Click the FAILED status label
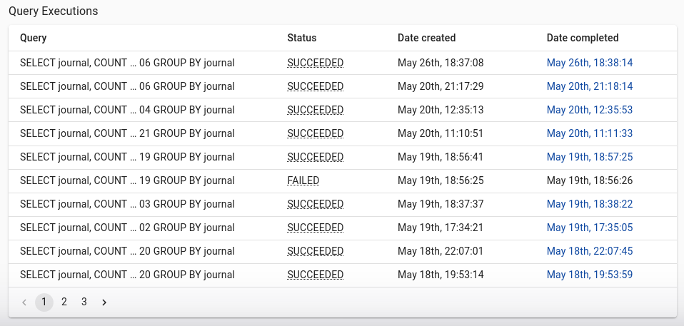Image resolution: width=684 pixels, height=326 pixels. (x=303, y=180)
